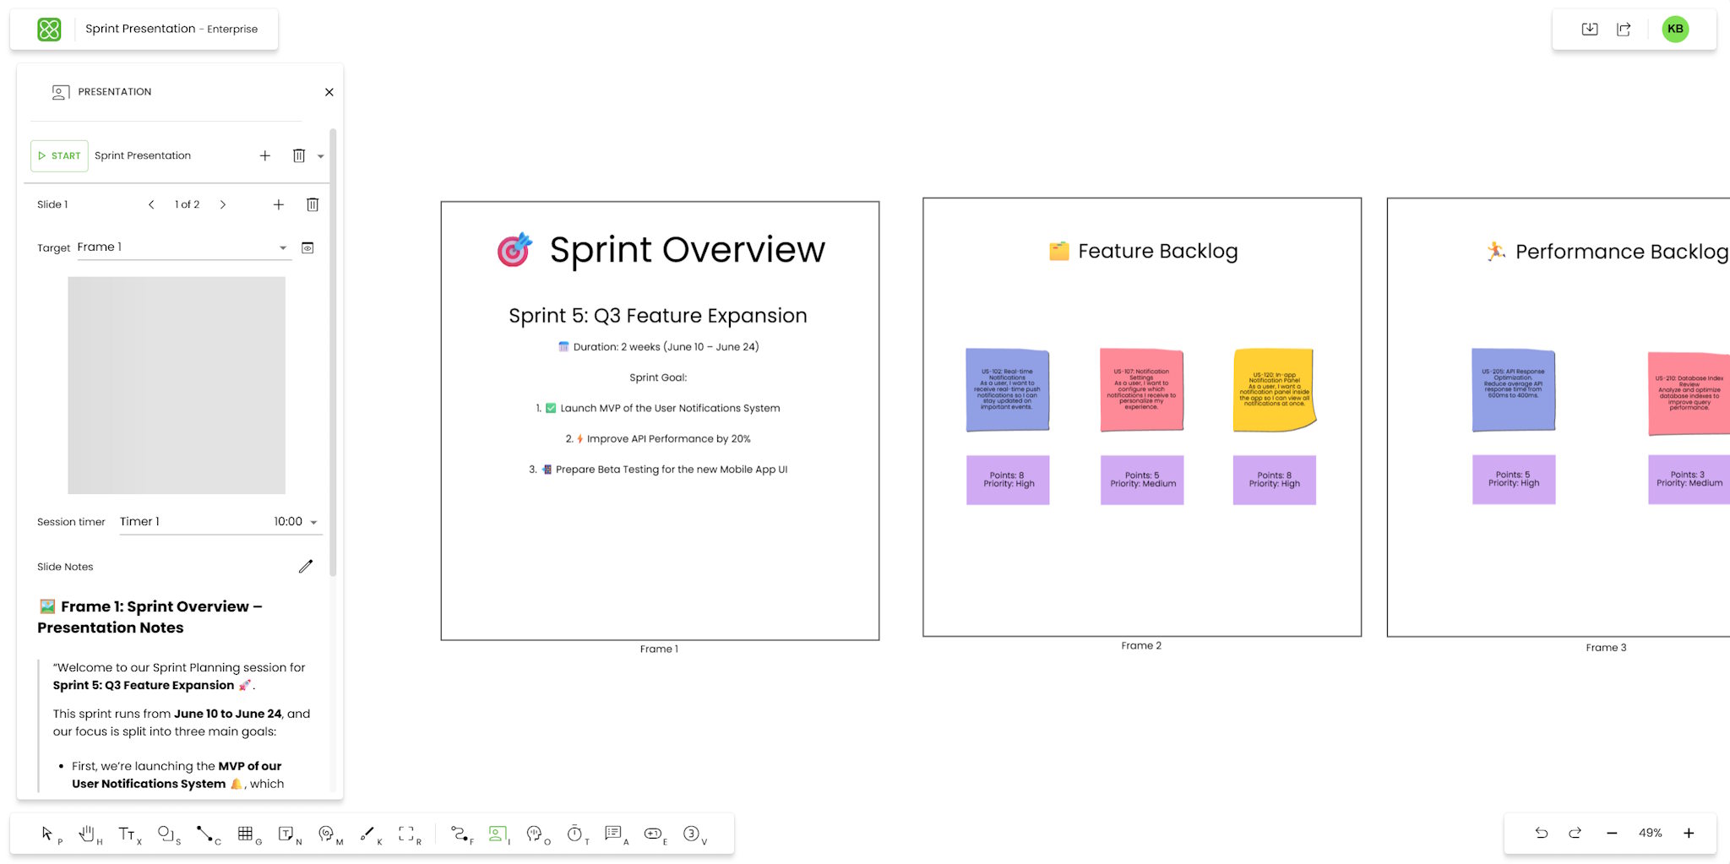Click the download/import board icon
The height and width of the screenshot is (864, 1730).
(x=1590, y=29)
